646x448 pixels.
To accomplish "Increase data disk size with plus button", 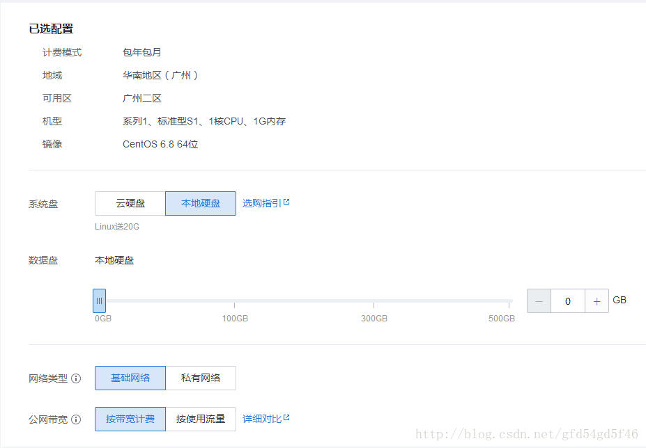I will [x=597, y=301].
